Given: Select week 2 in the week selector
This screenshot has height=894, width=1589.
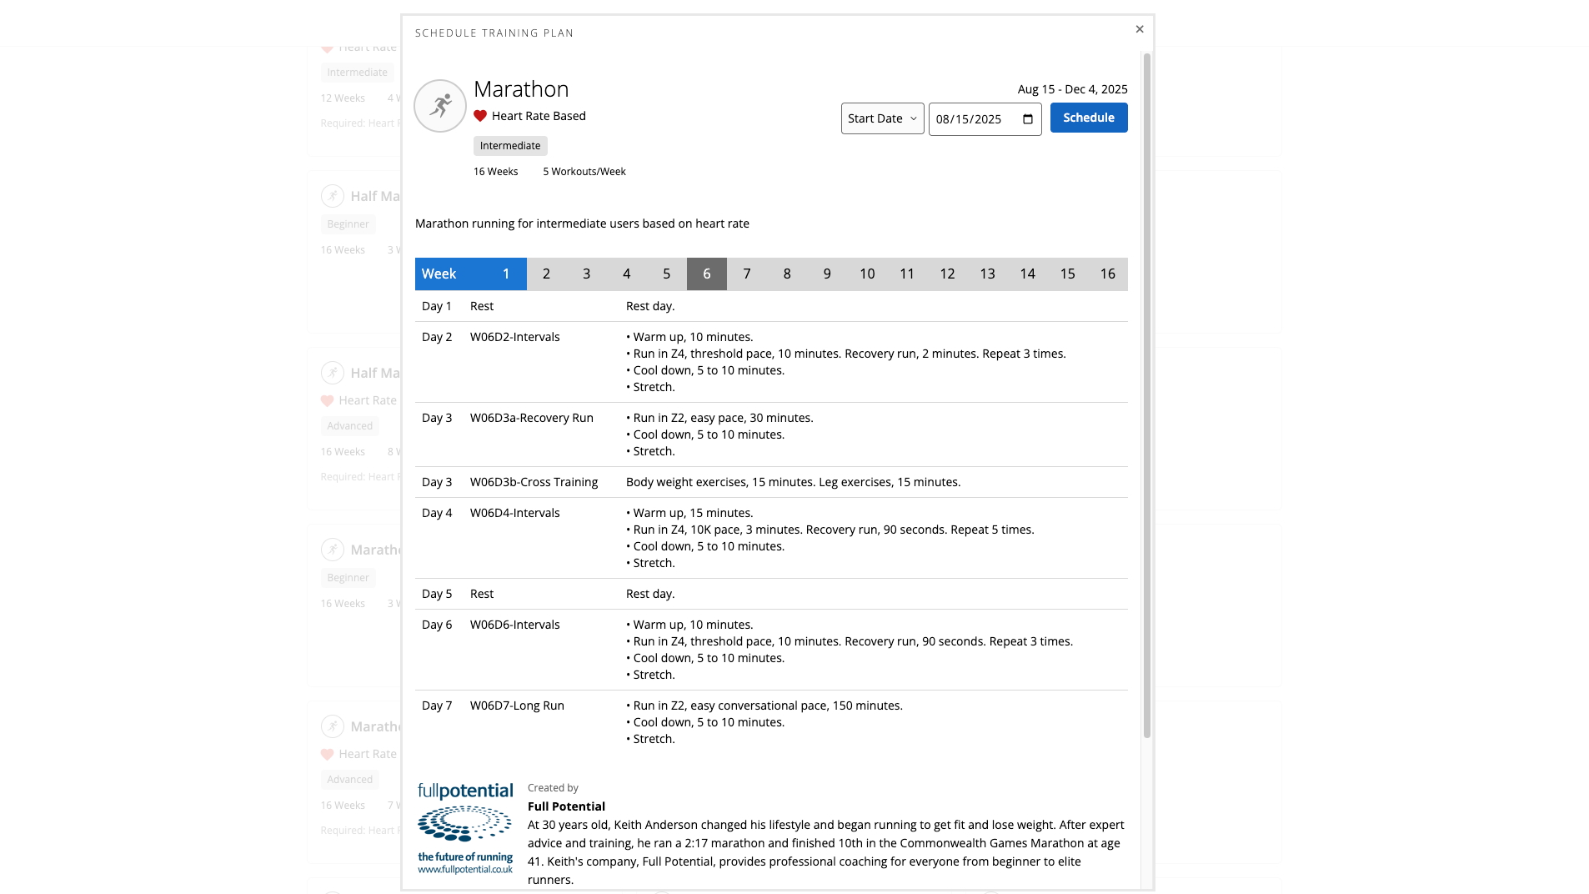Looking at the screenshot, I should pos(546,274).
